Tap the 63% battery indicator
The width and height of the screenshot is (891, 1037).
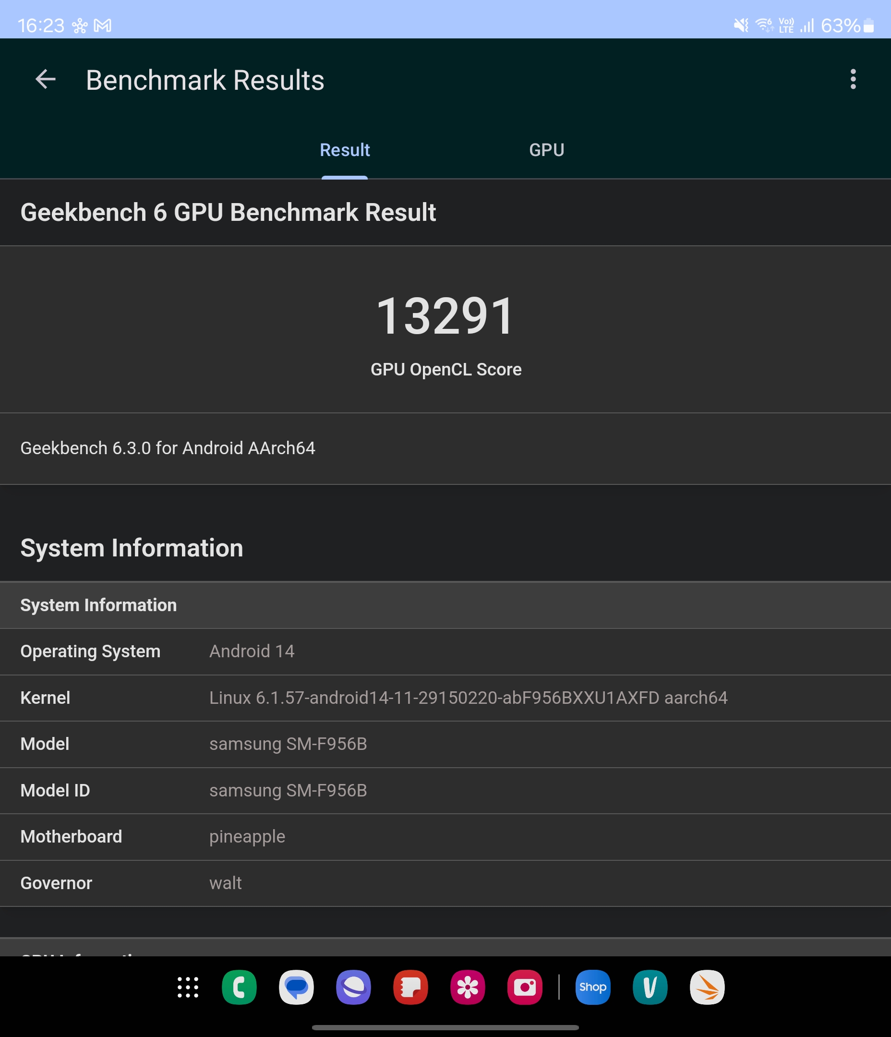pyautogui.click(x=847, y=25)
